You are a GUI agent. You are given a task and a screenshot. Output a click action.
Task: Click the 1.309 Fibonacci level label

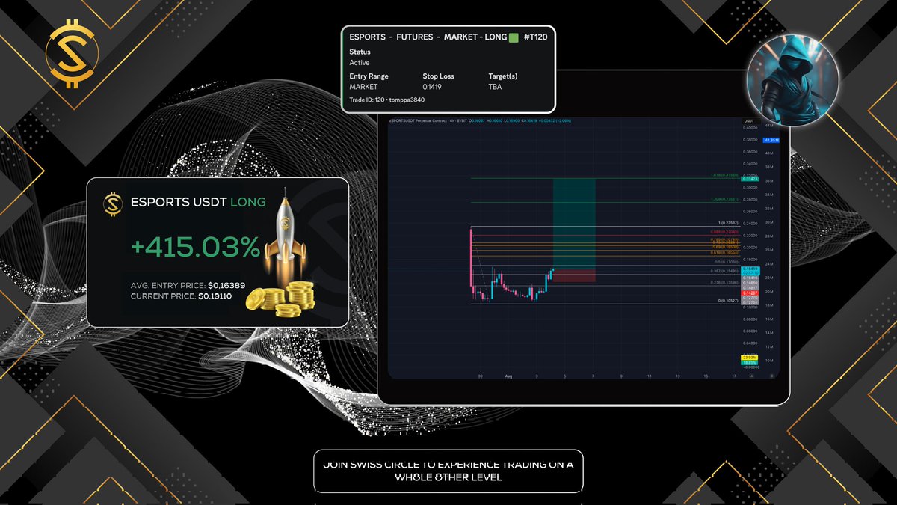click(724, 199)
